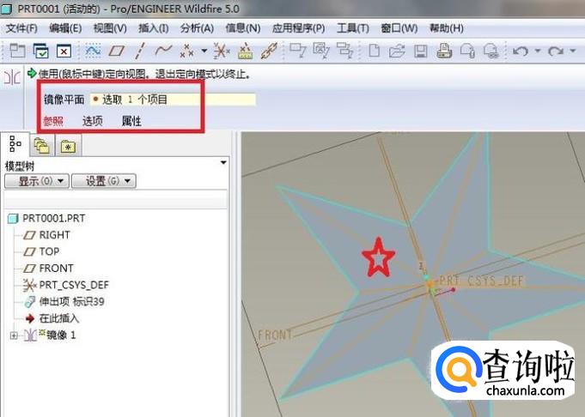The image size is (585, 417).
Task: Select the FRONT datum plane in the tree
Action: 48,269
